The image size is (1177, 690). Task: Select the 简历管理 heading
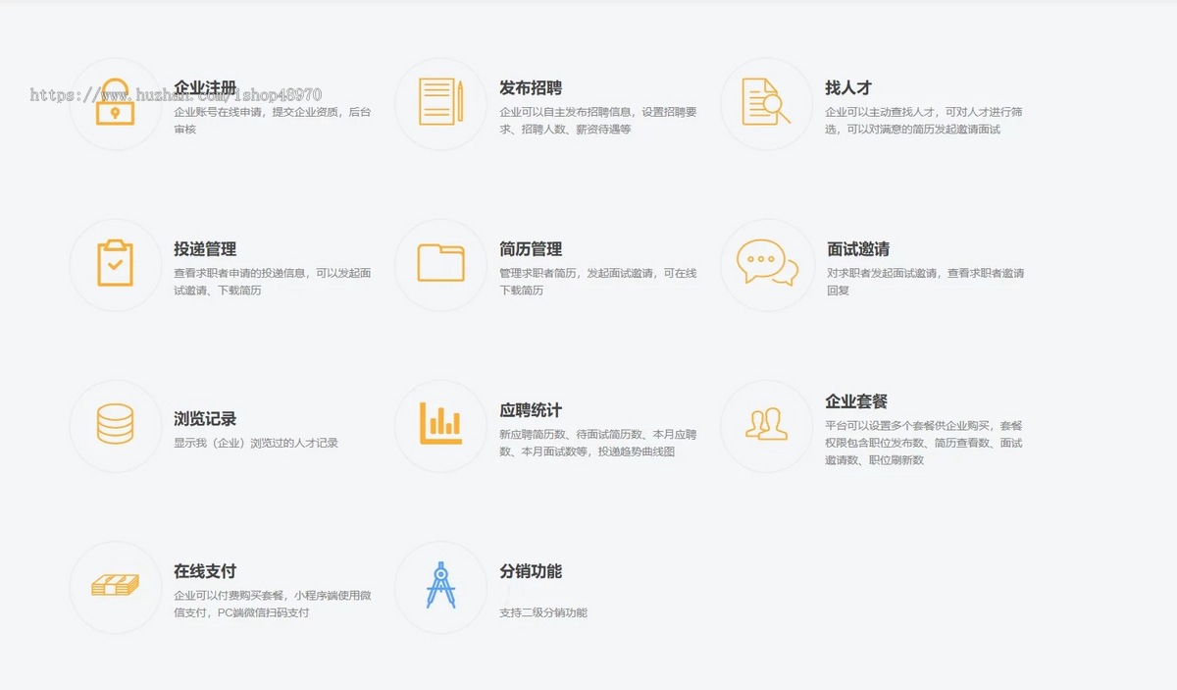pos(531,249)
